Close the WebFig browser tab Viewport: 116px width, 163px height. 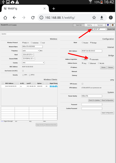(44, 9)
